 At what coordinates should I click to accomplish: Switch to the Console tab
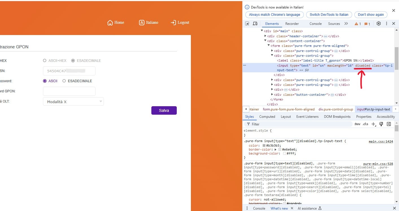[x=315, y=24]
